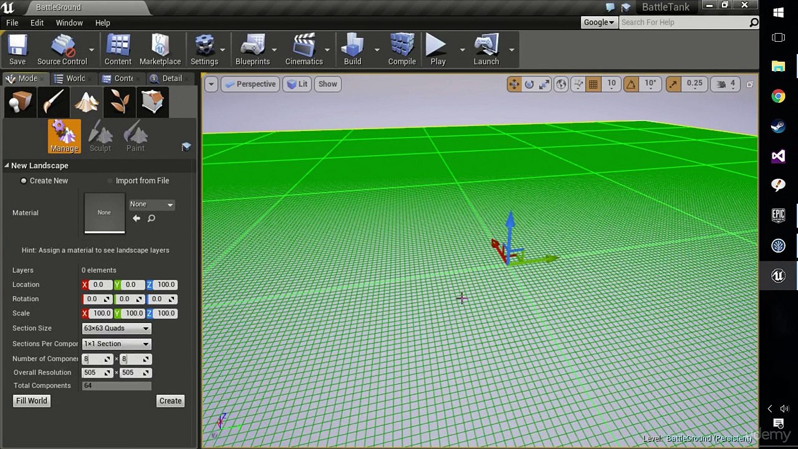Click the Show viewport button
This screenshot has width=798, height=449.
pos(327,84)
